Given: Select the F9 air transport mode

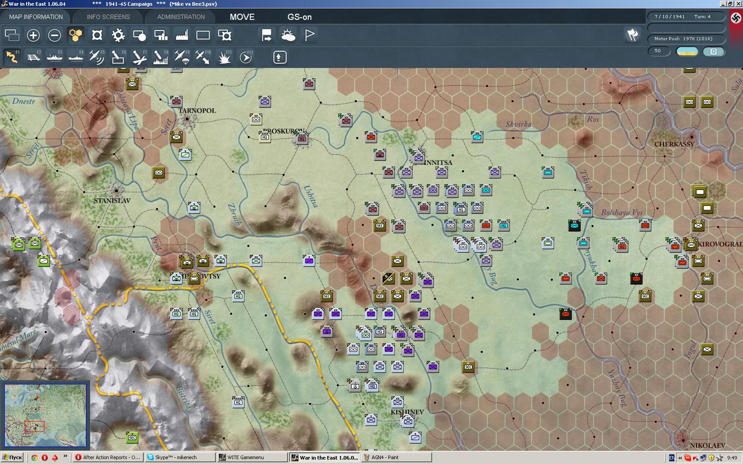Looking at the screenshot, I should [x=182, y=57].
